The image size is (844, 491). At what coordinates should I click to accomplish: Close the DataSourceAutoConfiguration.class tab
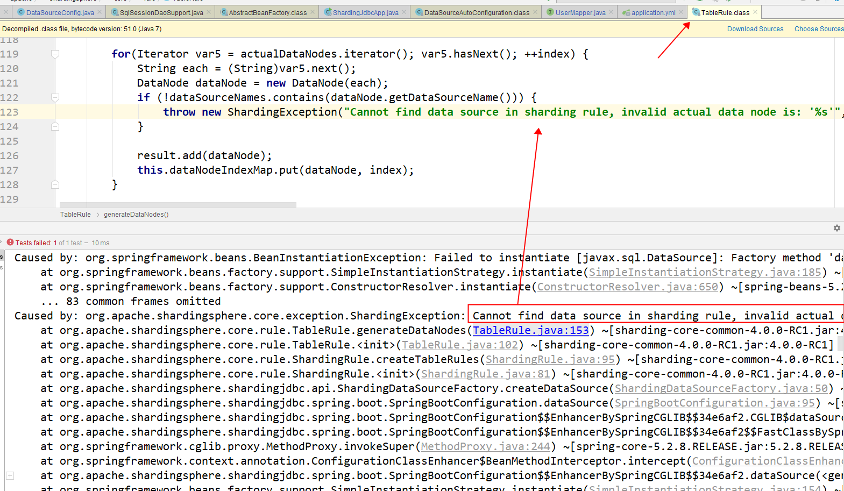click(x=535, y=12)
